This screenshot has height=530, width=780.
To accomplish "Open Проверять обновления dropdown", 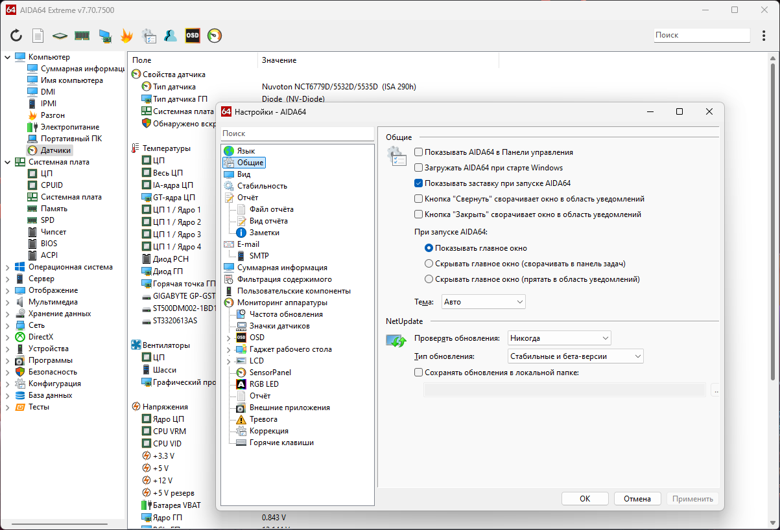I will [x=560, y=338].
